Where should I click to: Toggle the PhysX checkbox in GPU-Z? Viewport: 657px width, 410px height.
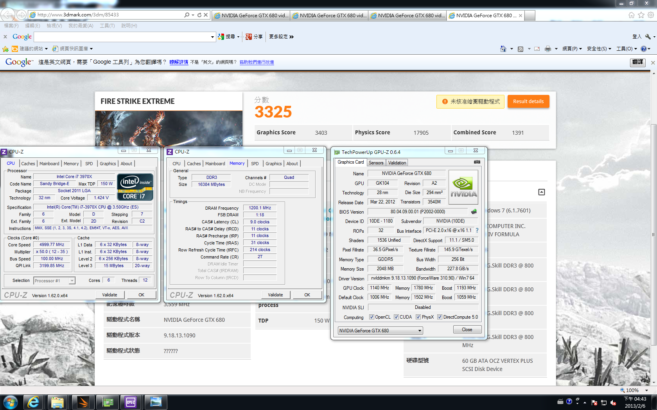pyautogui.click(x=418, y=317)
